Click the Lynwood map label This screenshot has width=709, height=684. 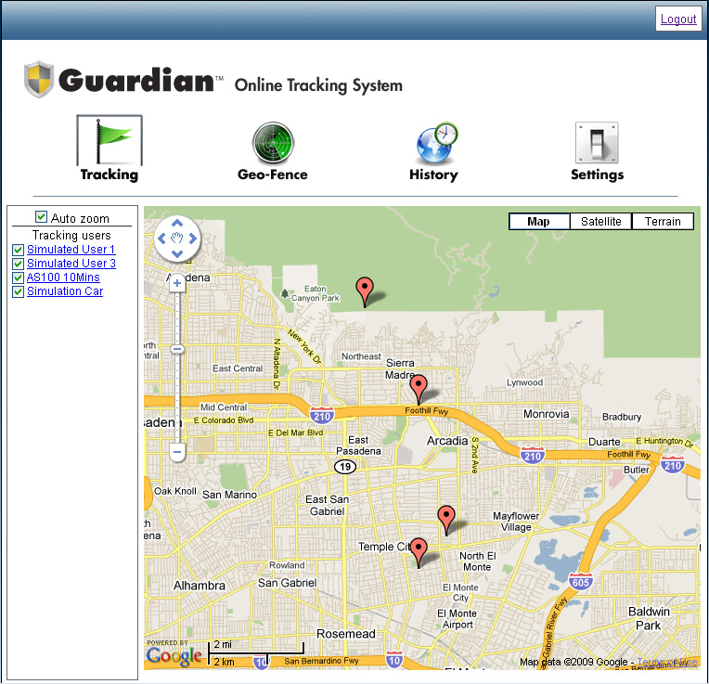click(524, 382)
